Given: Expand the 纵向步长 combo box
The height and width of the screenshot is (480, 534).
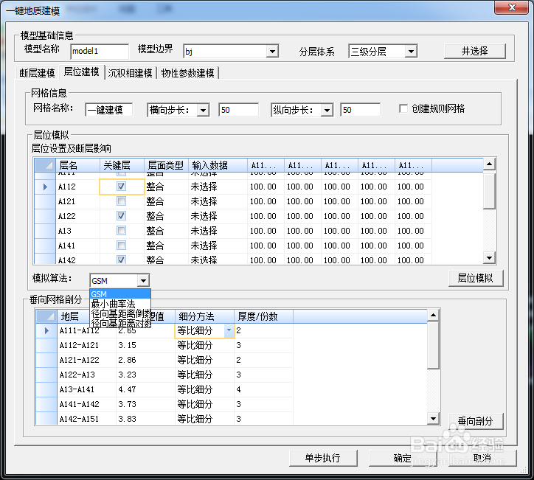Looking at the screenshot, I should (x=327, y=110).
